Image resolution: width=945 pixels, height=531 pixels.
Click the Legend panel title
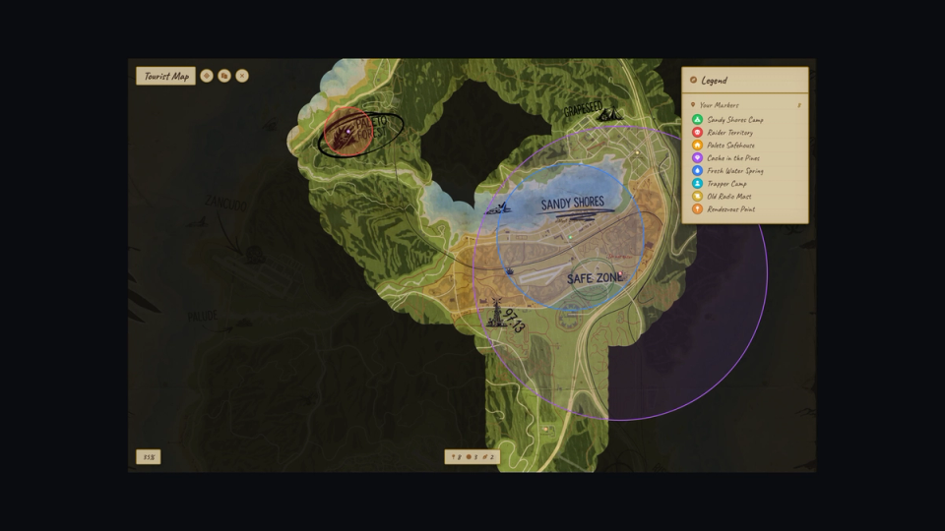(715, 80)
